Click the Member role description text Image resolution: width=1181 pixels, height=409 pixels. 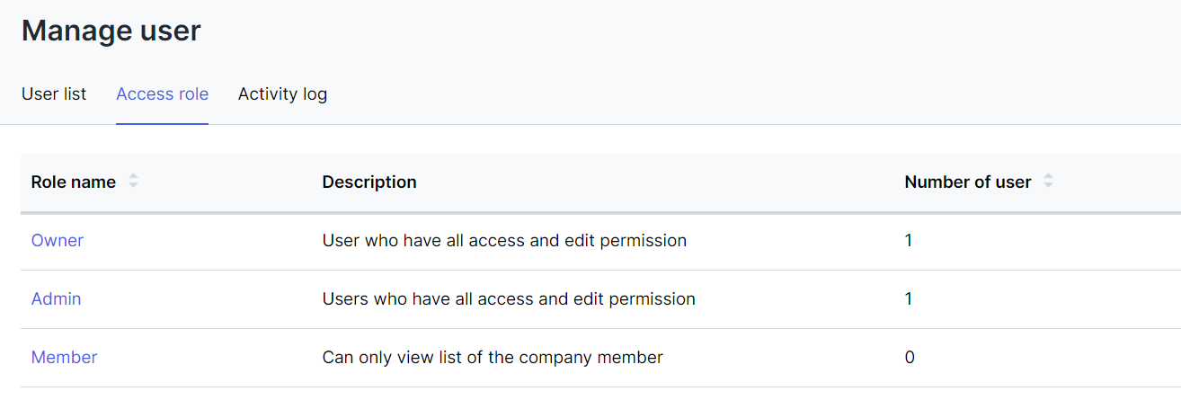point(493,358)
